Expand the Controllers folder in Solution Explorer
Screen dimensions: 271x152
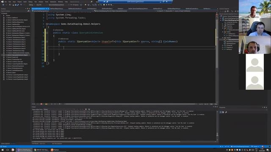click(223, 28)
